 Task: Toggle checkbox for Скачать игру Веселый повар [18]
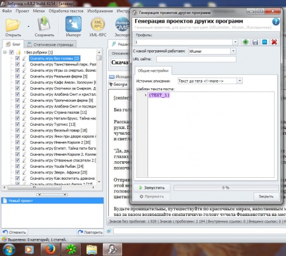(x=17, y=130)
